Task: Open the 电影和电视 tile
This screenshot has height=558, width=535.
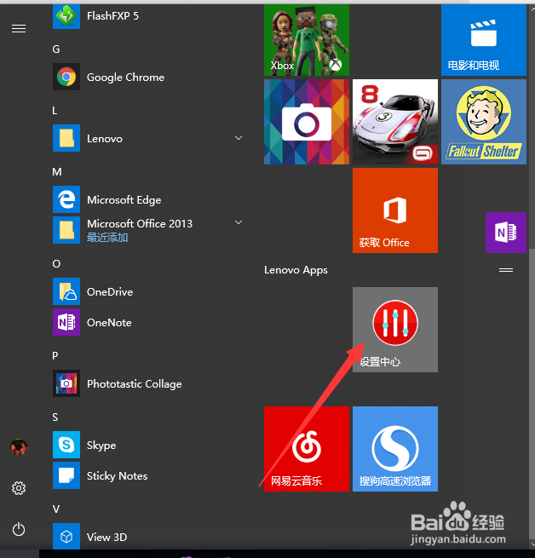Action: 484,40
